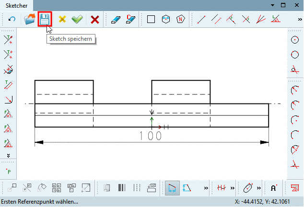This screenshot has height=207, width=304.
Task: Select the N-sided polygon tool
Action: point(180,19)
